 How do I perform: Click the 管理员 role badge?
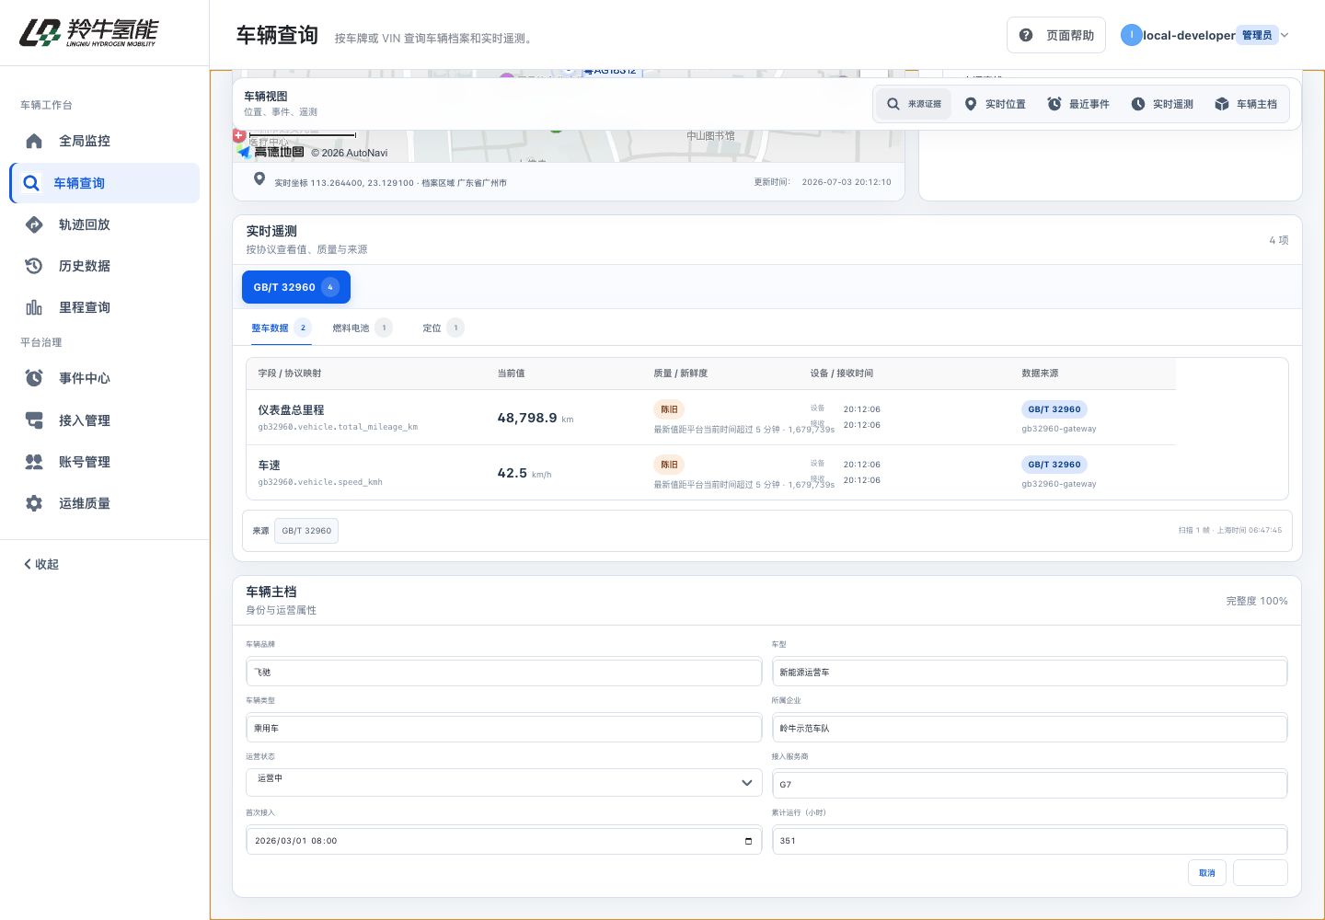(x=1257, y=35)
